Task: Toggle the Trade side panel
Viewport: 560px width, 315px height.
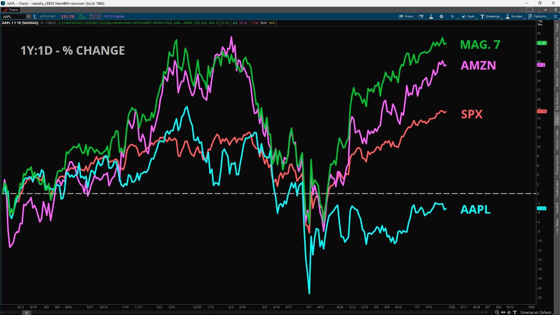Action: pos(557,28)
